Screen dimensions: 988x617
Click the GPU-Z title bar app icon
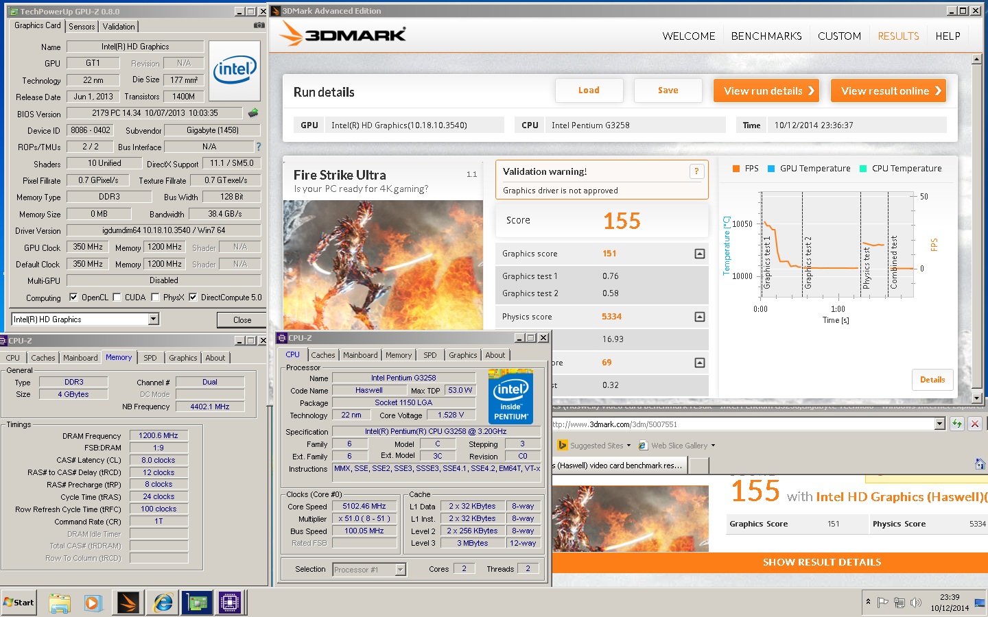coord(14,11)
